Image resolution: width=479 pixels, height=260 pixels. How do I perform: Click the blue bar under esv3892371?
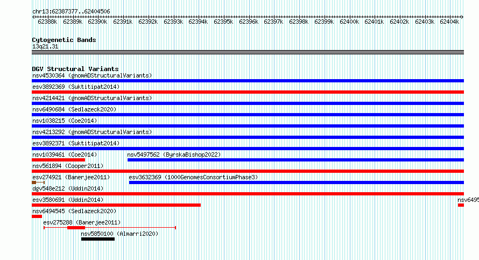[248, 149]
